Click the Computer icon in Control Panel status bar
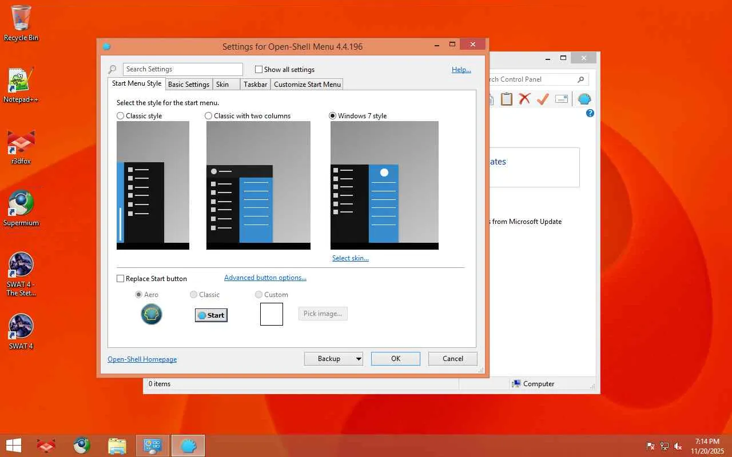Screen dimensions: 732x457 pos(516,384)
